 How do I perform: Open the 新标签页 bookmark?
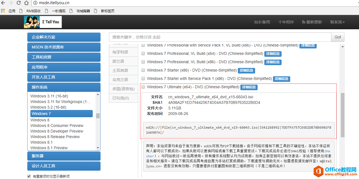pyautogui.click(x=104, y=11)
